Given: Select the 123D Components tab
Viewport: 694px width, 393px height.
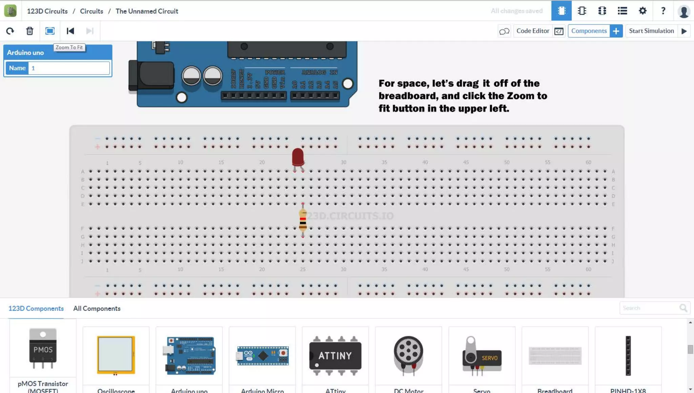Looking at the screenshot, I should (36, 308).
